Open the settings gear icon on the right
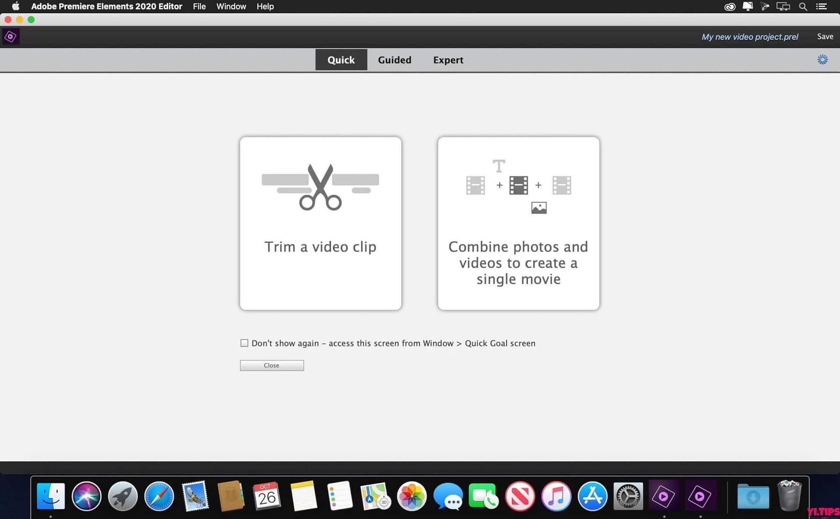Screen dimensions: 840x519 (x=822, y=59)
